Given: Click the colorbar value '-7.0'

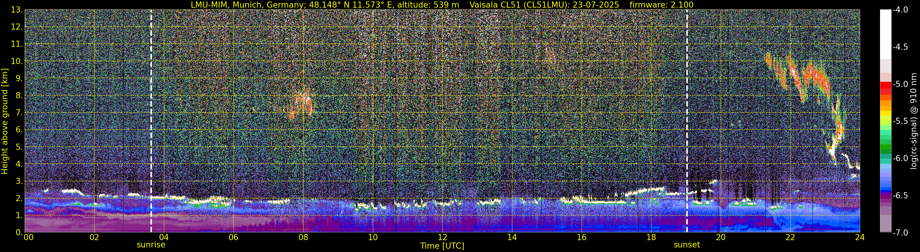Looking at the screenshot, I should click(900, 233).
